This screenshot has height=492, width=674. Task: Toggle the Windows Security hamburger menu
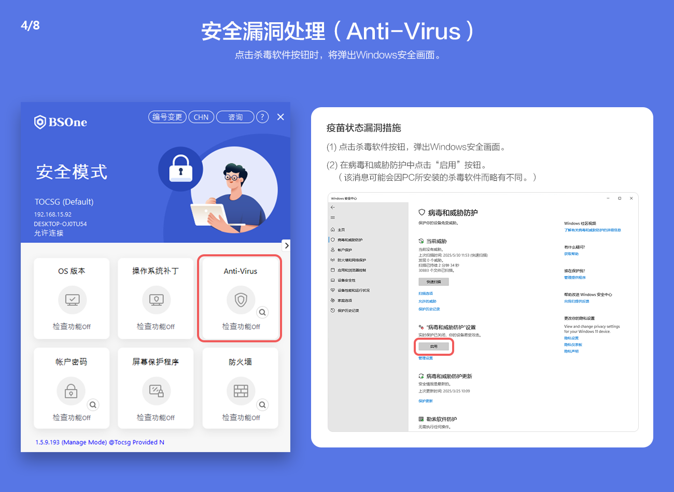click(x=333, y=218)
